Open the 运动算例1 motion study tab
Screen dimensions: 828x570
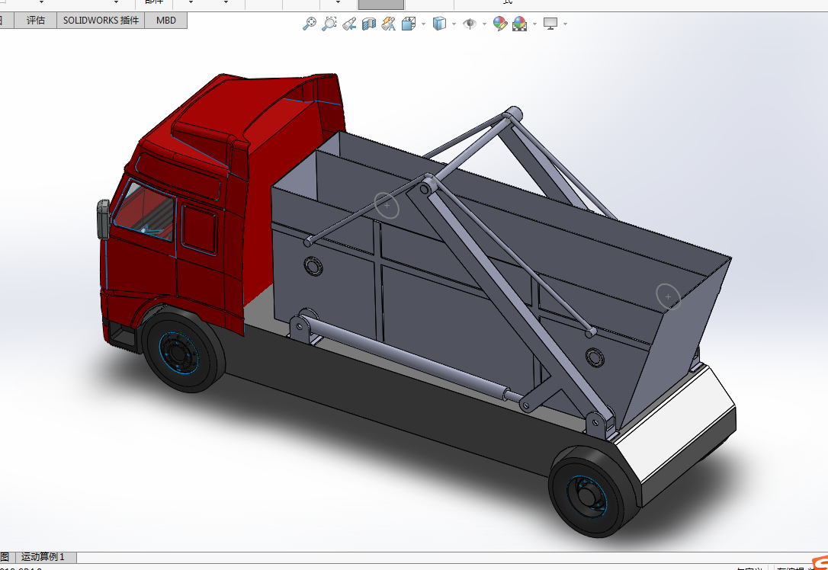click(x=43, y=557)
